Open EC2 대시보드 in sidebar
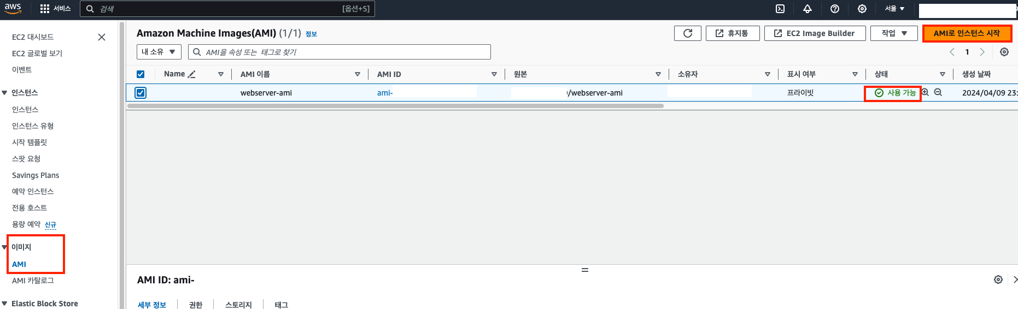 [33, 37]
